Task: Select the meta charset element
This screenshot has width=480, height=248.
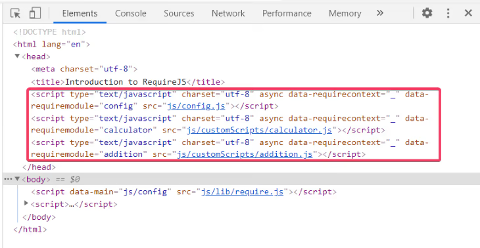Action: [84, 69]
